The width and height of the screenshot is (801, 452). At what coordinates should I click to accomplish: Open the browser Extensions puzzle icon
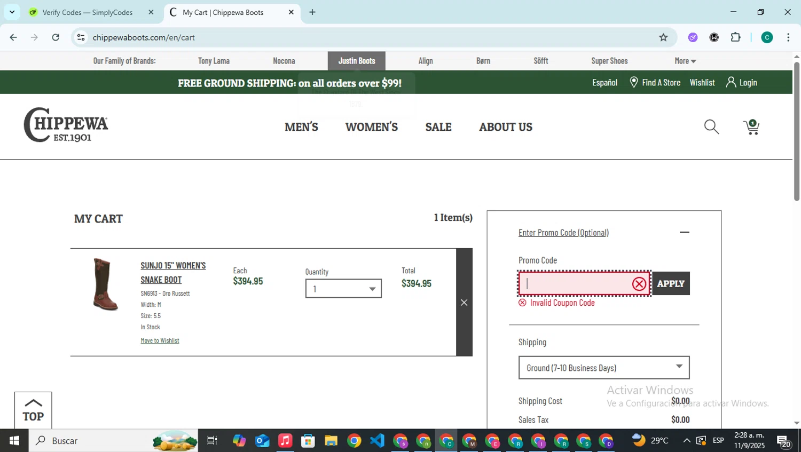click(x=735, y=37)
